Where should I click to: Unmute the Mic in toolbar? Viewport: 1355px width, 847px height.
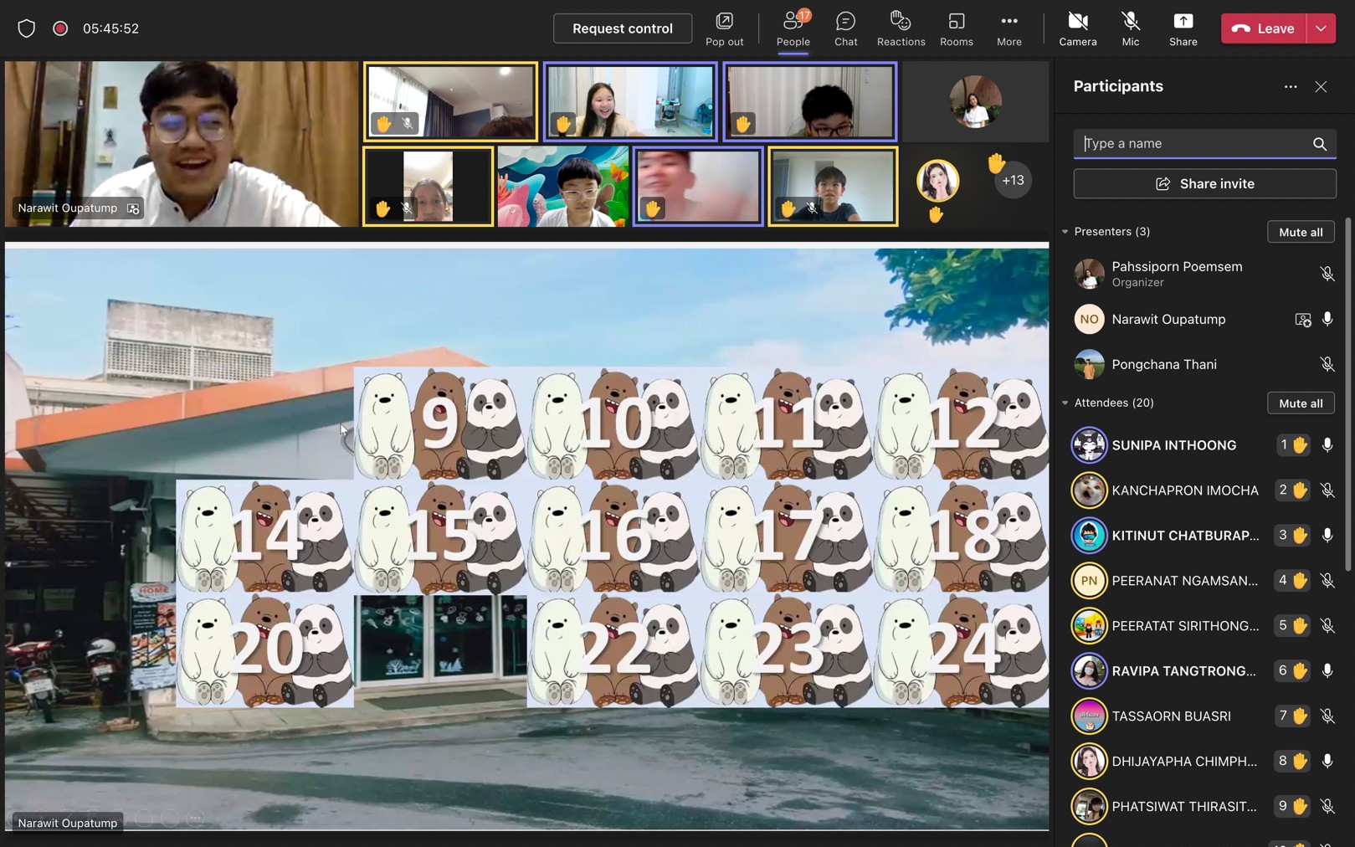pyautogui.click(x=1130, y=28)
